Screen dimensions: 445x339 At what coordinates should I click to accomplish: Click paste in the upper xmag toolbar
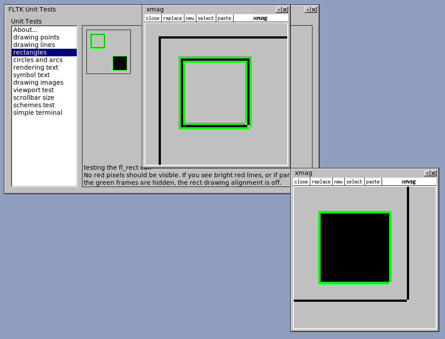(x=224, y=18)
